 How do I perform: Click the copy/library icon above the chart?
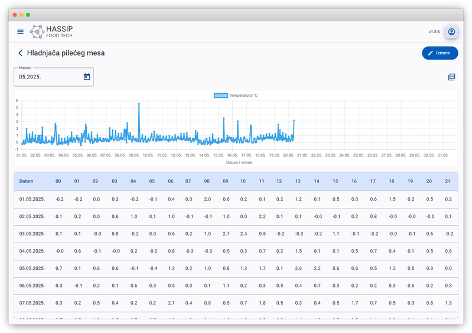click(451, 77)
